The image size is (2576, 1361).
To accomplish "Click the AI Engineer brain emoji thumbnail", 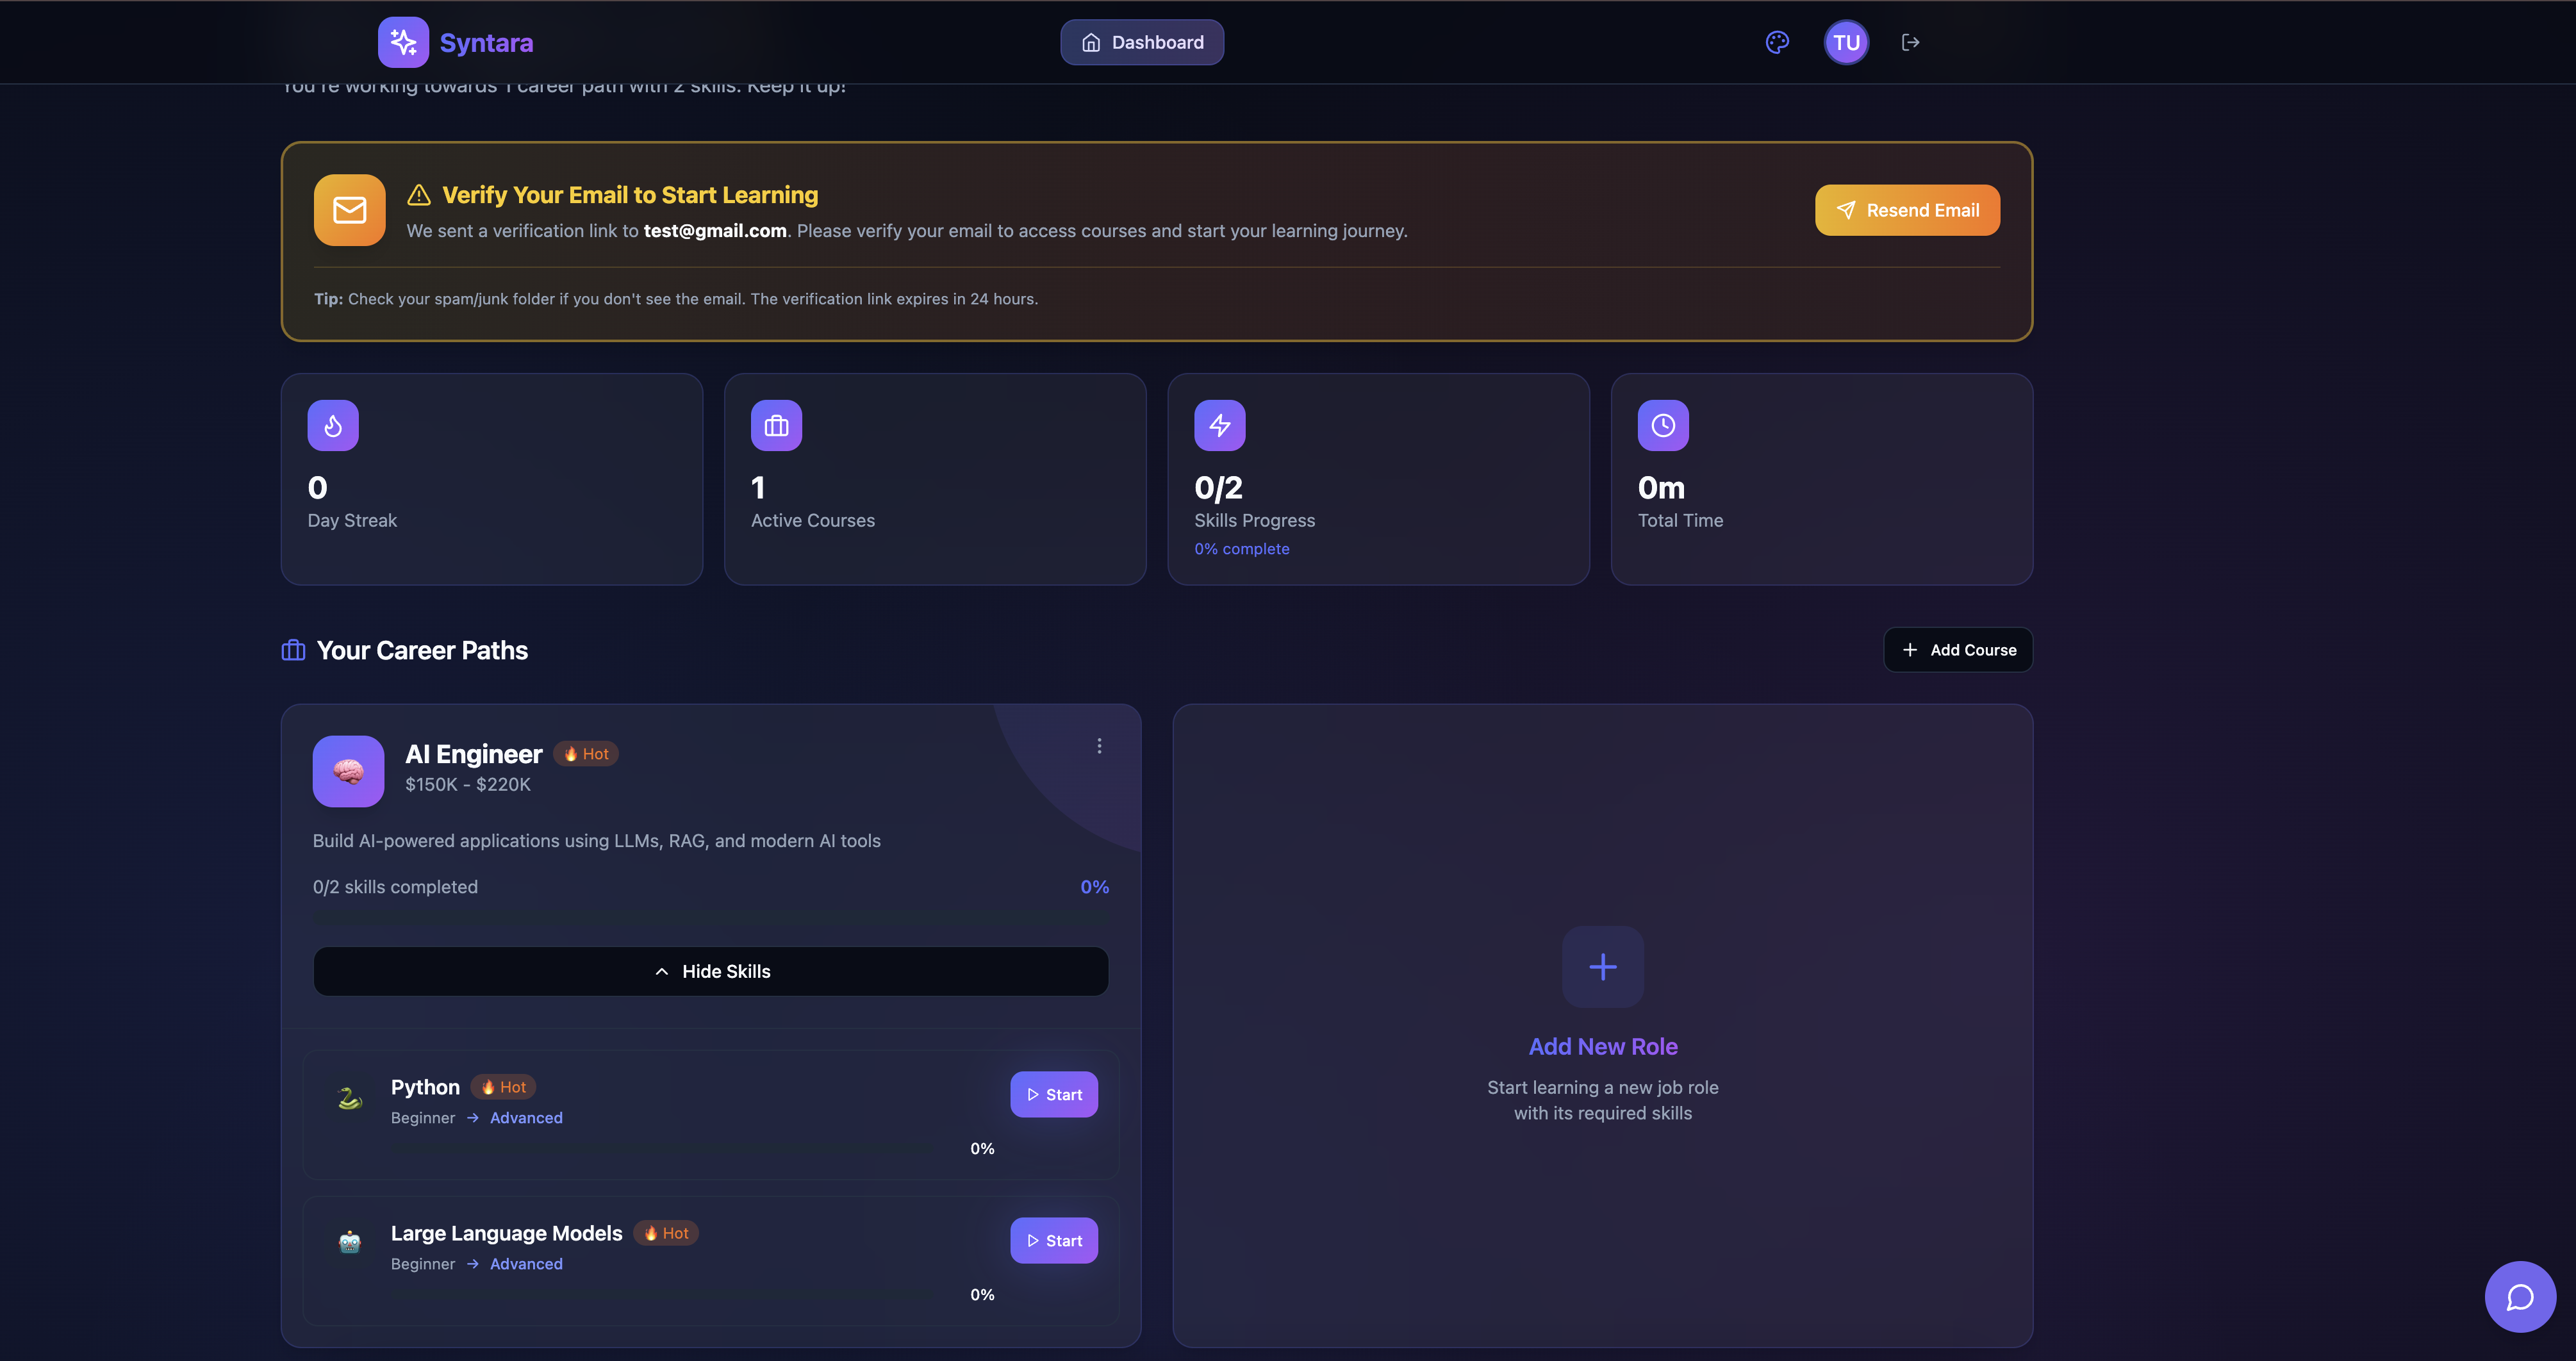I will 348,770.
